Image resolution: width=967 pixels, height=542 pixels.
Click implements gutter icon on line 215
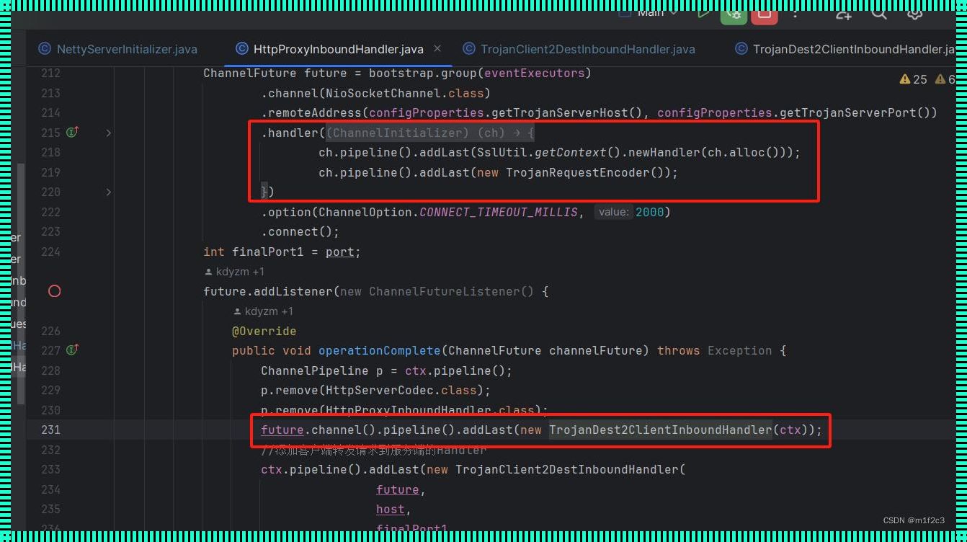click(73, 132)
